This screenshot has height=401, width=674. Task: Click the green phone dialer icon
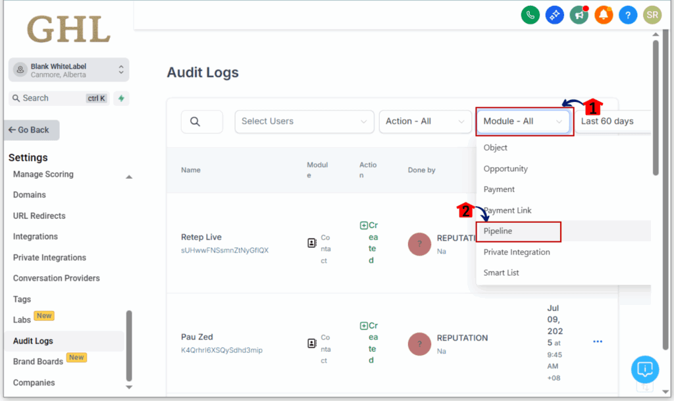pos(530,14)
